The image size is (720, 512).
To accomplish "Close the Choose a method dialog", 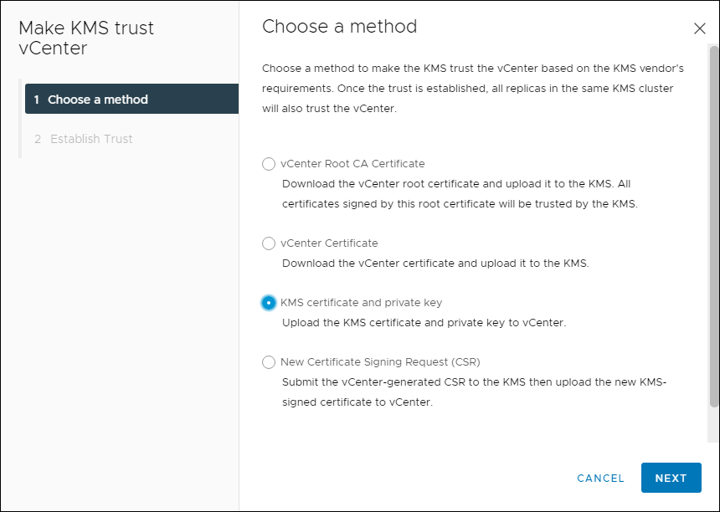I will click(x=700, y=28).
